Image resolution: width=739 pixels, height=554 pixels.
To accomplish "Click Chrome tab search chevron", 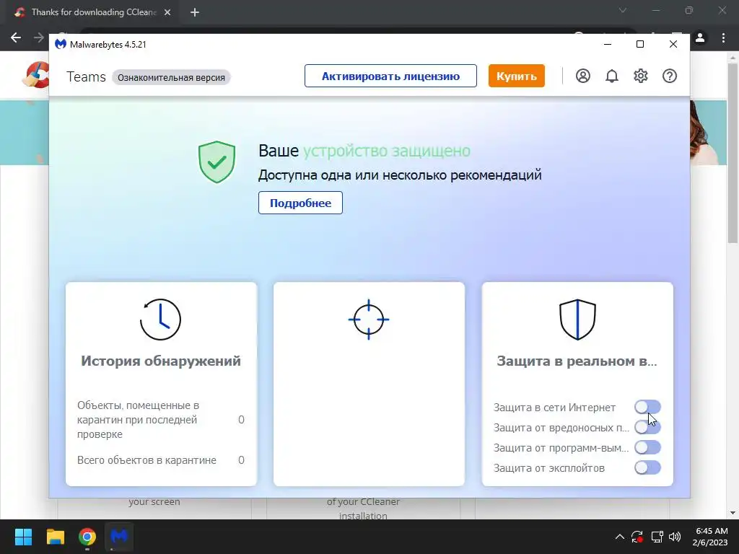I will tap(623, 10).
